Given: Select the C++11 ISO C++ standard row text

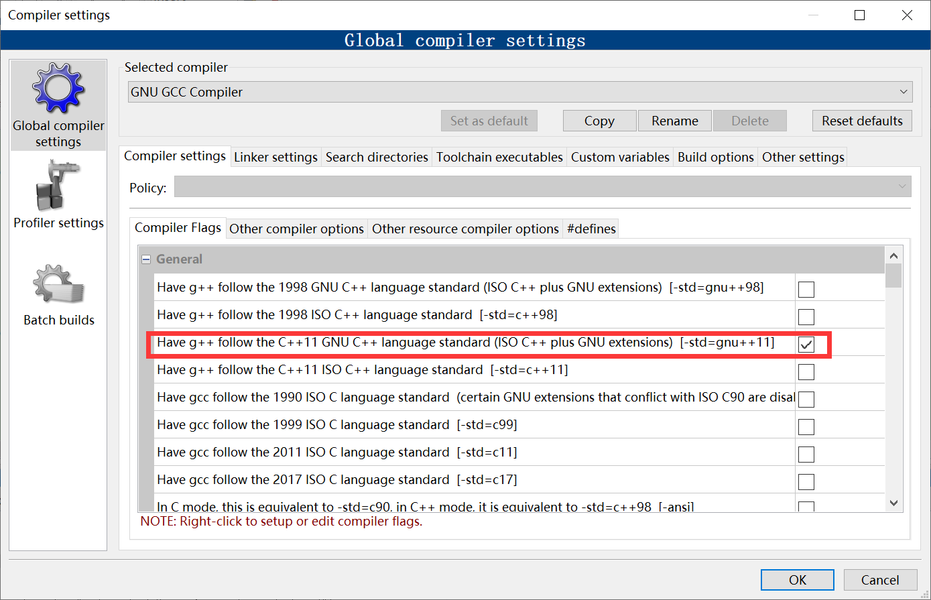Looking at the screenshot, I should 363,369.
